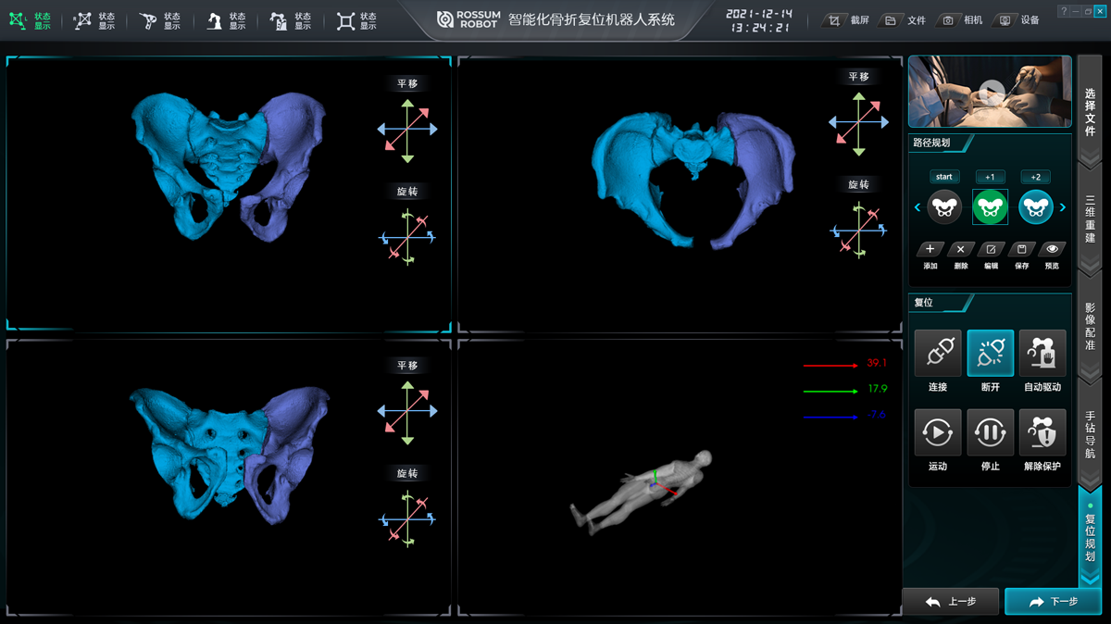Save the path with 保存 icon
1111x624 pixels.
pyautogui.click(x=1021, y=249)
